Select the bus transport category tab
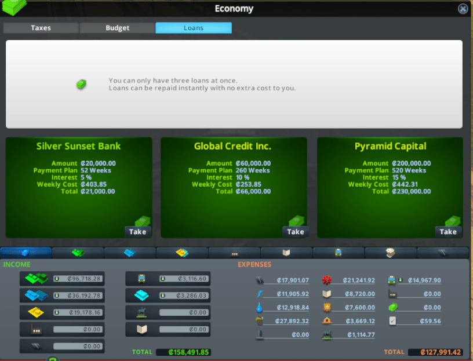The width and height of the screenshot is (473, 361). tap(339, 253)
